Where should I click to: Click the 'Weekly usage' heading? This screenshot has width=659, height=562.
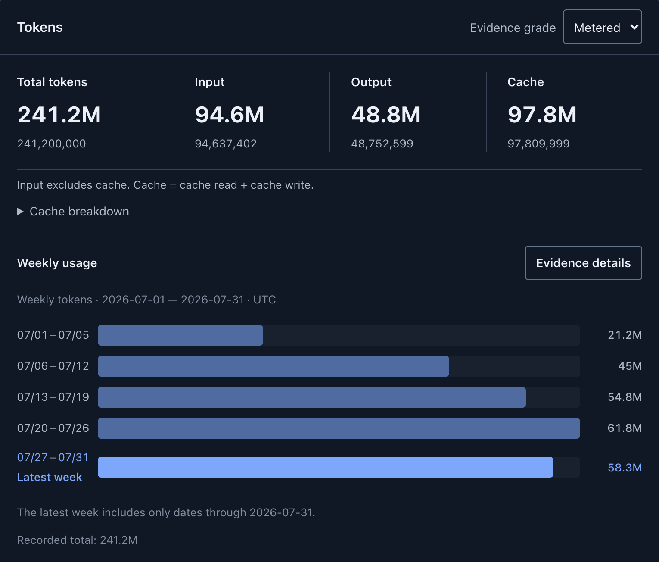click(57, 263)
